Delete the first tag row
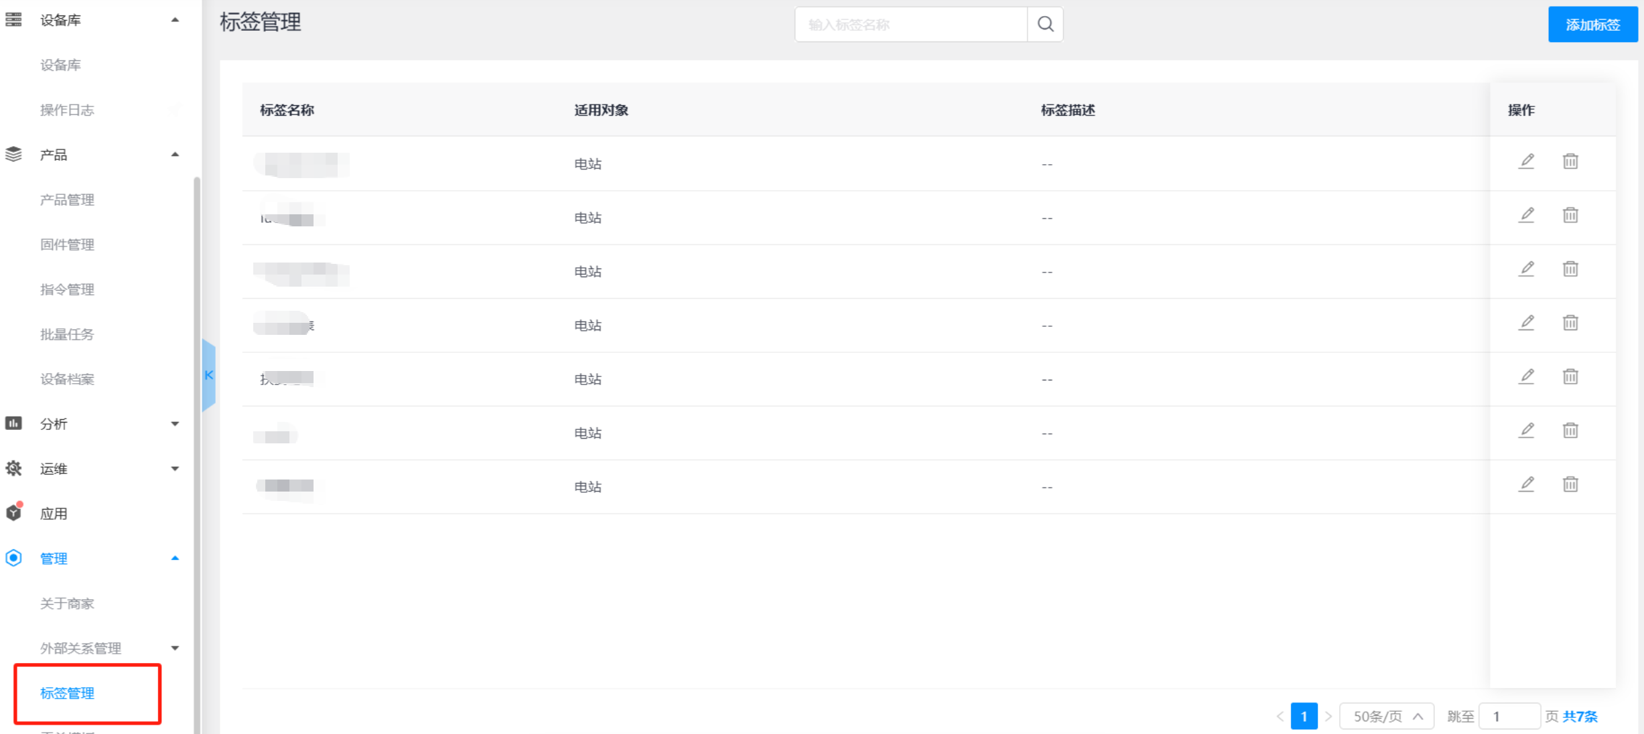The height and width of the screenshot is (734, 1644). coord(1570,161)
